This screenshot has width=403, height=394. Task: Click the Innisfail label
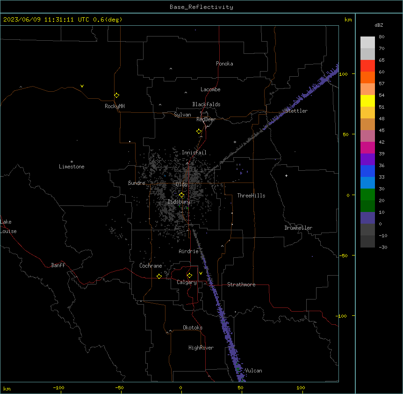[194, 153]
